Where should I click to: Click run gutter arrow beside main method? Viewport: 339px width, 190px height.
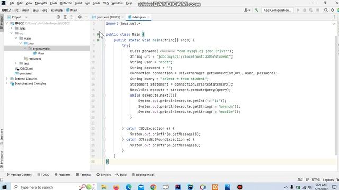pyautogui.click(x=99, y=40)
